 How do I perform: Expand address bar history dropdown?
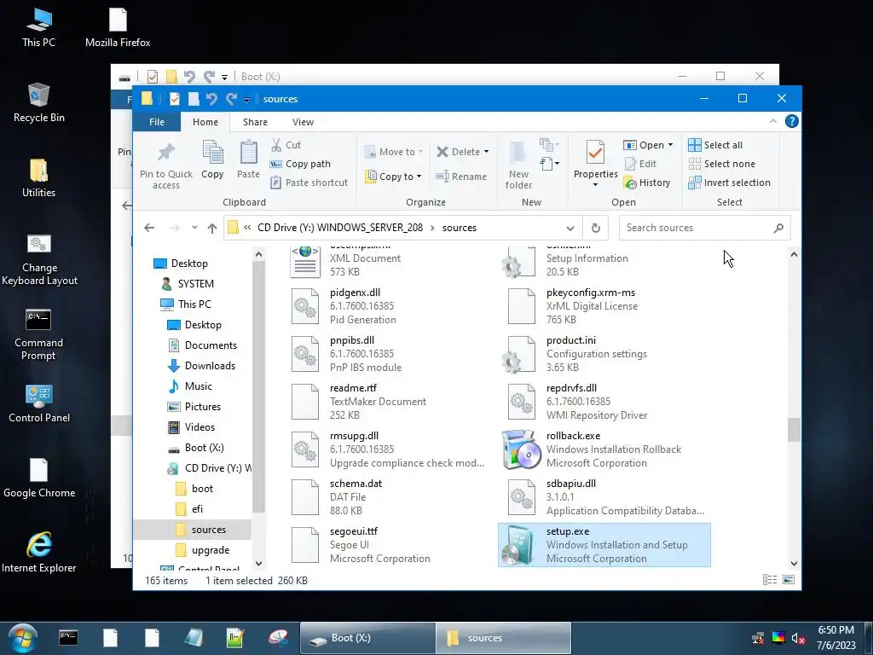point(570,228)
